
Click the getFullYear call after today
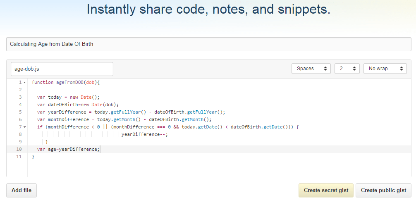point(126,112)
